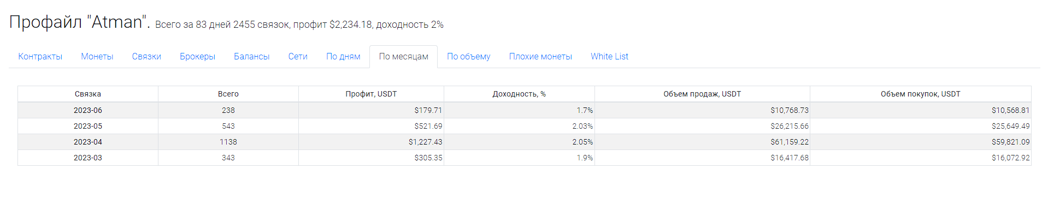Click the Доходность, % column header
This screenshot has width=1042, height=210.
point(520,94)
